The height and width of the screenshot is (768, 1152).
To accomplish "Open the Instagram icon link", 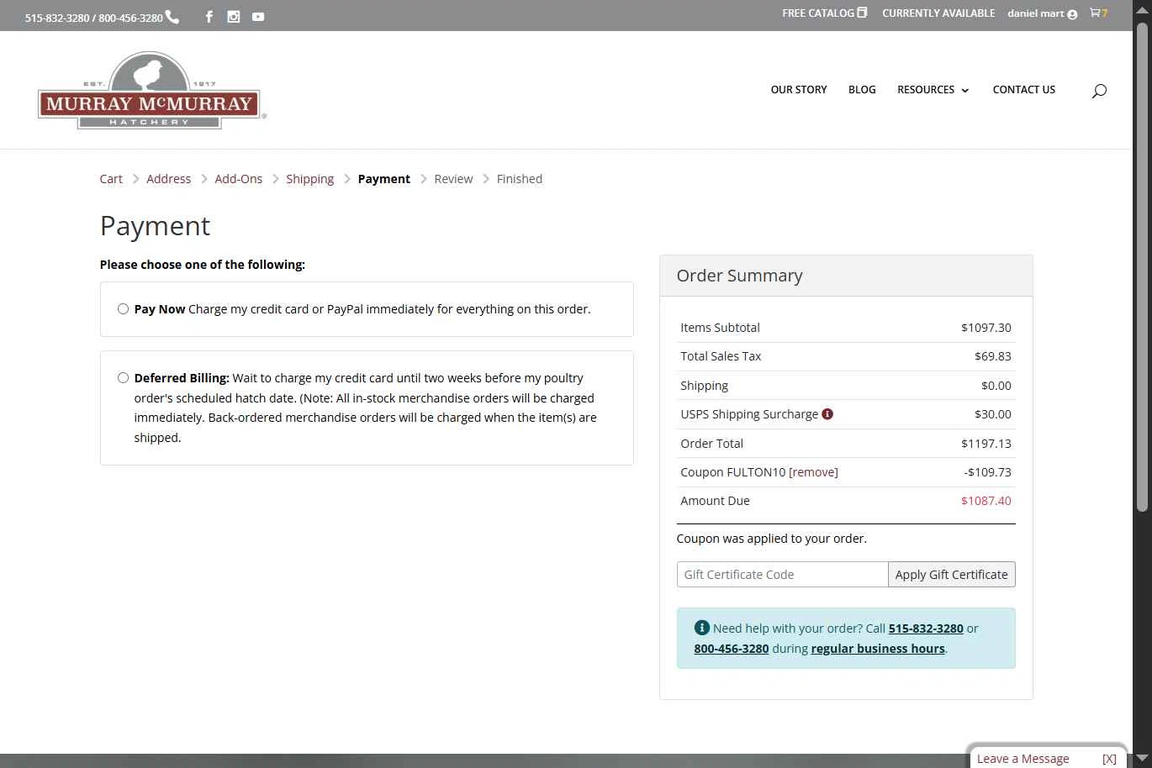I will [234, 17].
